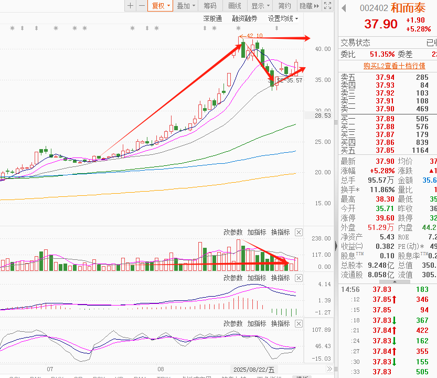The width and height of the screenshot is (437, 378).
Task: Click 最高 value 38.30
Action: tap(385, 199)
